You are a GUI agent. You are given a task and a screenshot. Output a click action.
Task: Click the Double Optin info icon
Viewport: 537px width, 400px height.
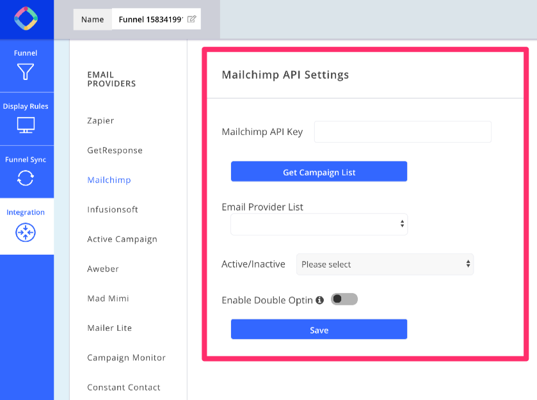pyautogui.click(x=319, y=300)
